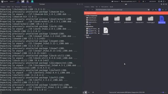The image size is (168, 94).
Task: Show places sidebar button in status bar
Action: [x=86, y=92]
